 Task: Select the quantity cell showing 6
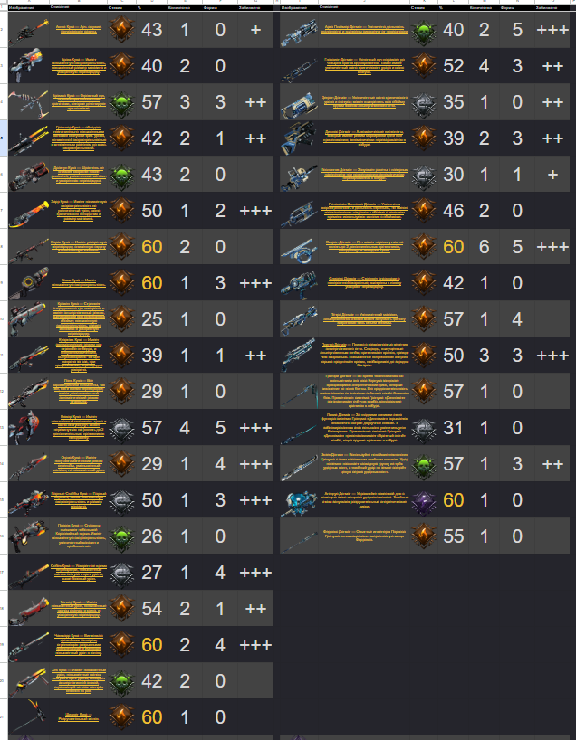tap(484, 247)
